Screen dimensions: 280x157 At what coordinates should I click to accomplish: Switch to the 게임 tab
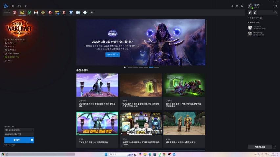pyautogui.click(x=19, y=6)
